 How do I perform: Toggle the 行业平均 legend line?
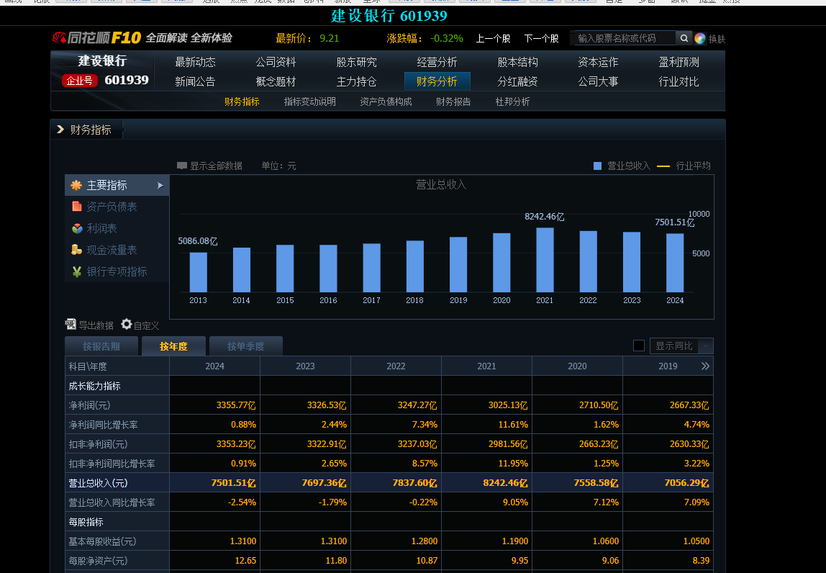[x=684, y=166]
